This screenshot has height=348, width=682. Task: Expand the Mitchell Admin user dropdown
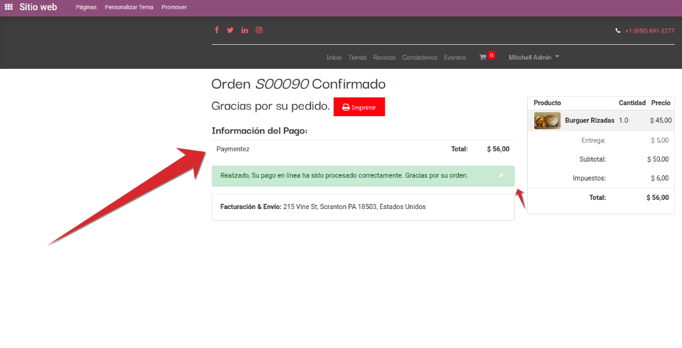pyautogui.click(x=534, y=57)
